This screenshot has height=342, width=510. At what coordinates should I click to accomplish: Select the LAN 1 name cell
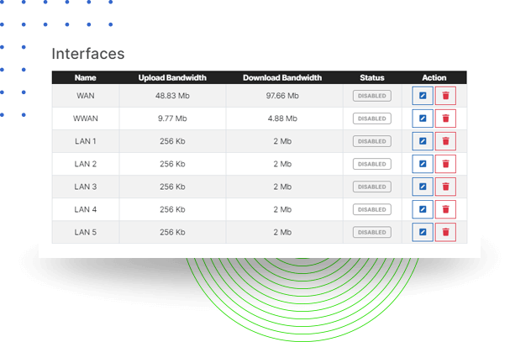point(86,141)
